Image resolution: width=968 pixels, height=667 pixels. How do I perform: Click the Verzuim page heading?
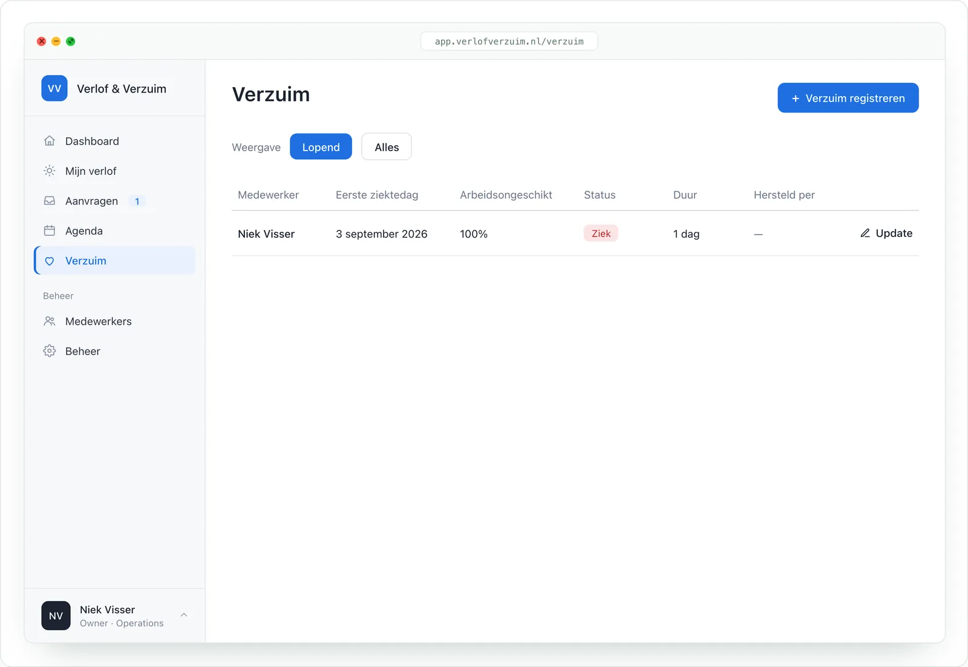271,94
